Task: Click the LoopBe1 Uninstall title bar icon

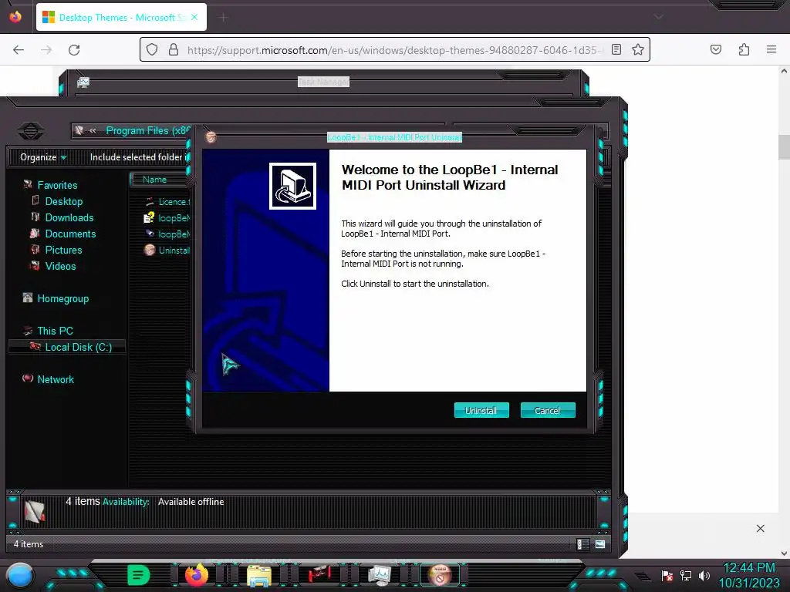Action: [211, 137]
